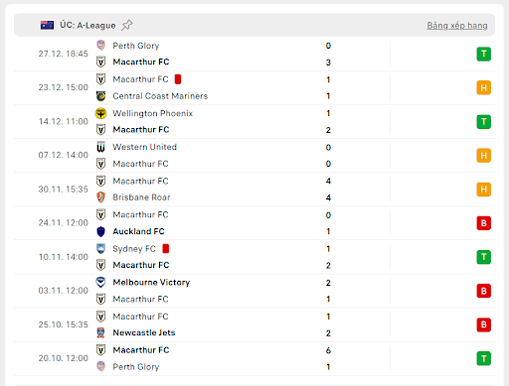Image resolution: width=509 pixels, height=386 pixels.
Task: Click the Melbourne Victory team logo
Action: coord(100,282)
